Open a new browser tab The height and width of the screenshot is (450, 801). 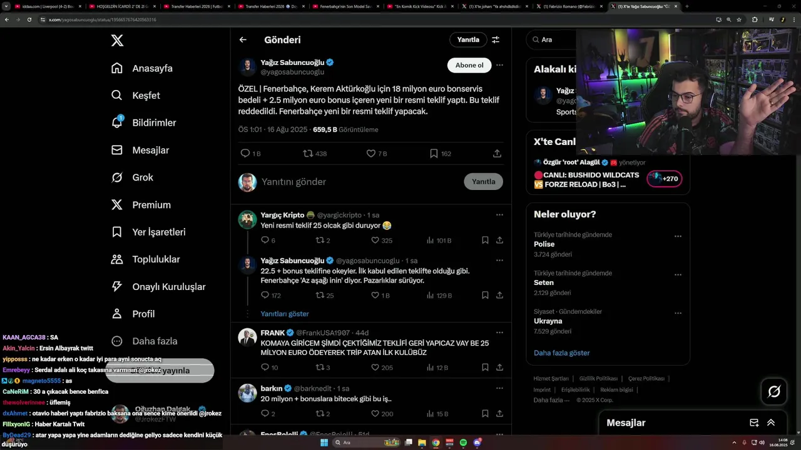click(686, 6)
